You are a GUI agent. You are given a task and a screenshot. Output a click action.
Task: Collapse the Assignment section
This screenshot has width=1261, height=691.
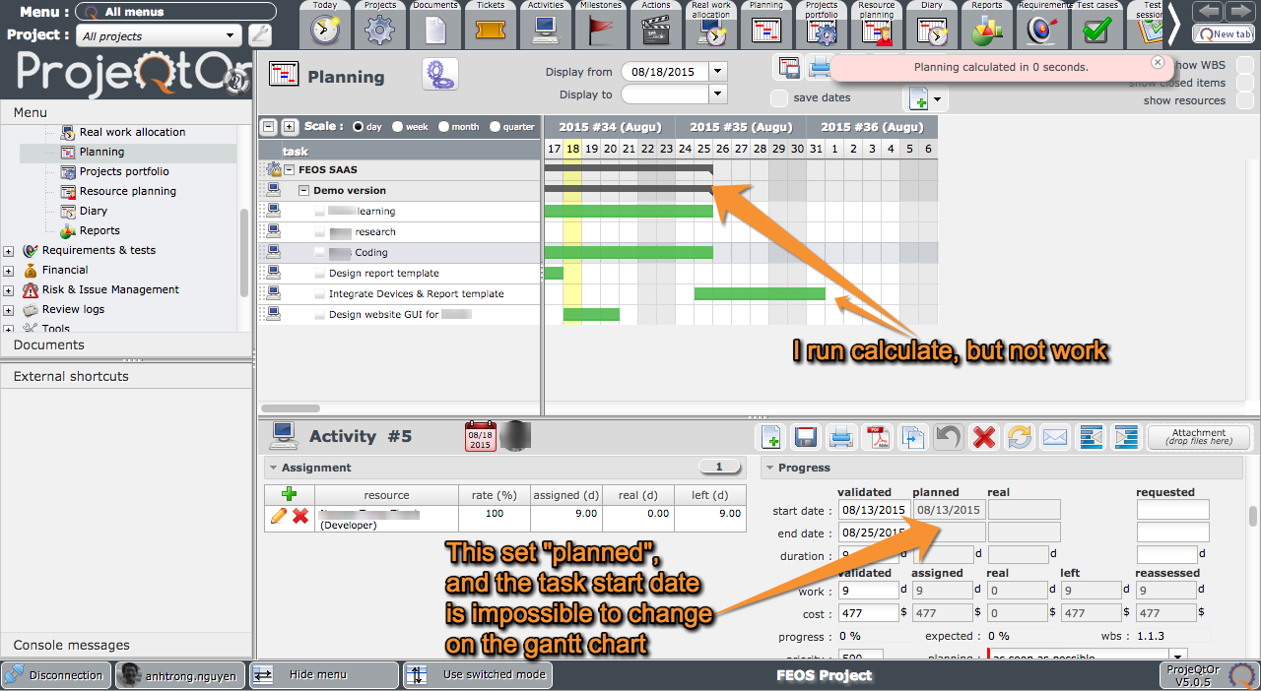click(x=272, y=468)
